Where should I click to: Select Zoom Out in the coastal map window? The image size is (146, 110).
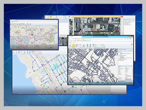pos(17,52)
